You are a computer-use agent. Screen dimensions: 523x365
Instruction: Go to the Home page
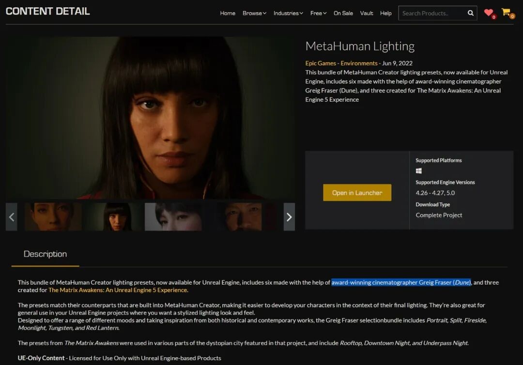228,14
